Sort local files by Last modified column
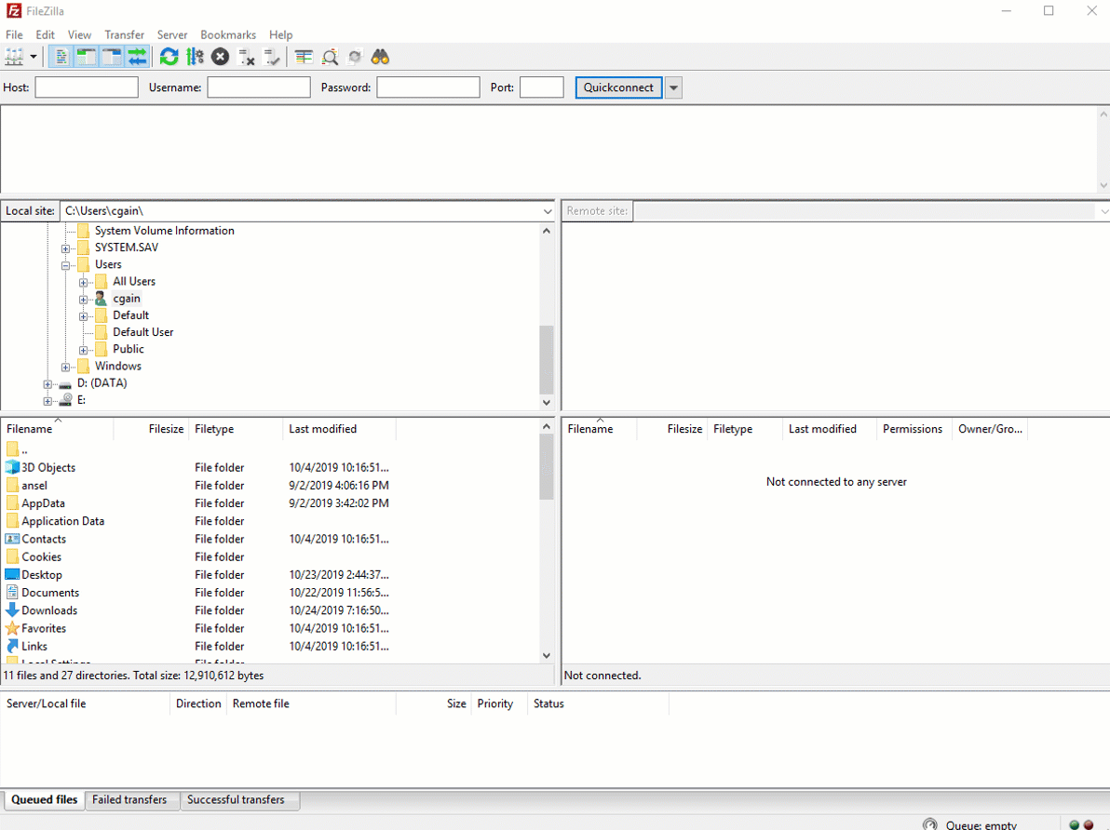 coord(339,429)
